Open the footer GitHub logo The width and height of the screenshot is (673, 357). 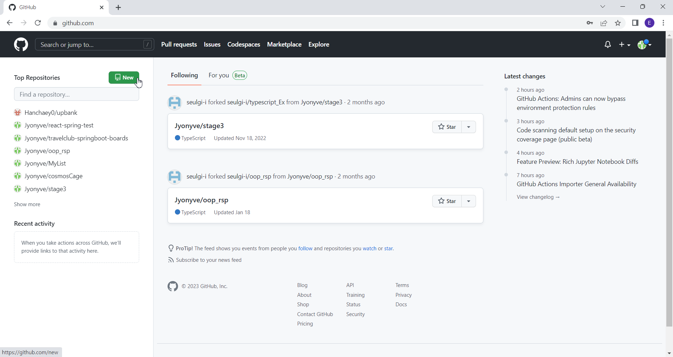click(173, 286)
